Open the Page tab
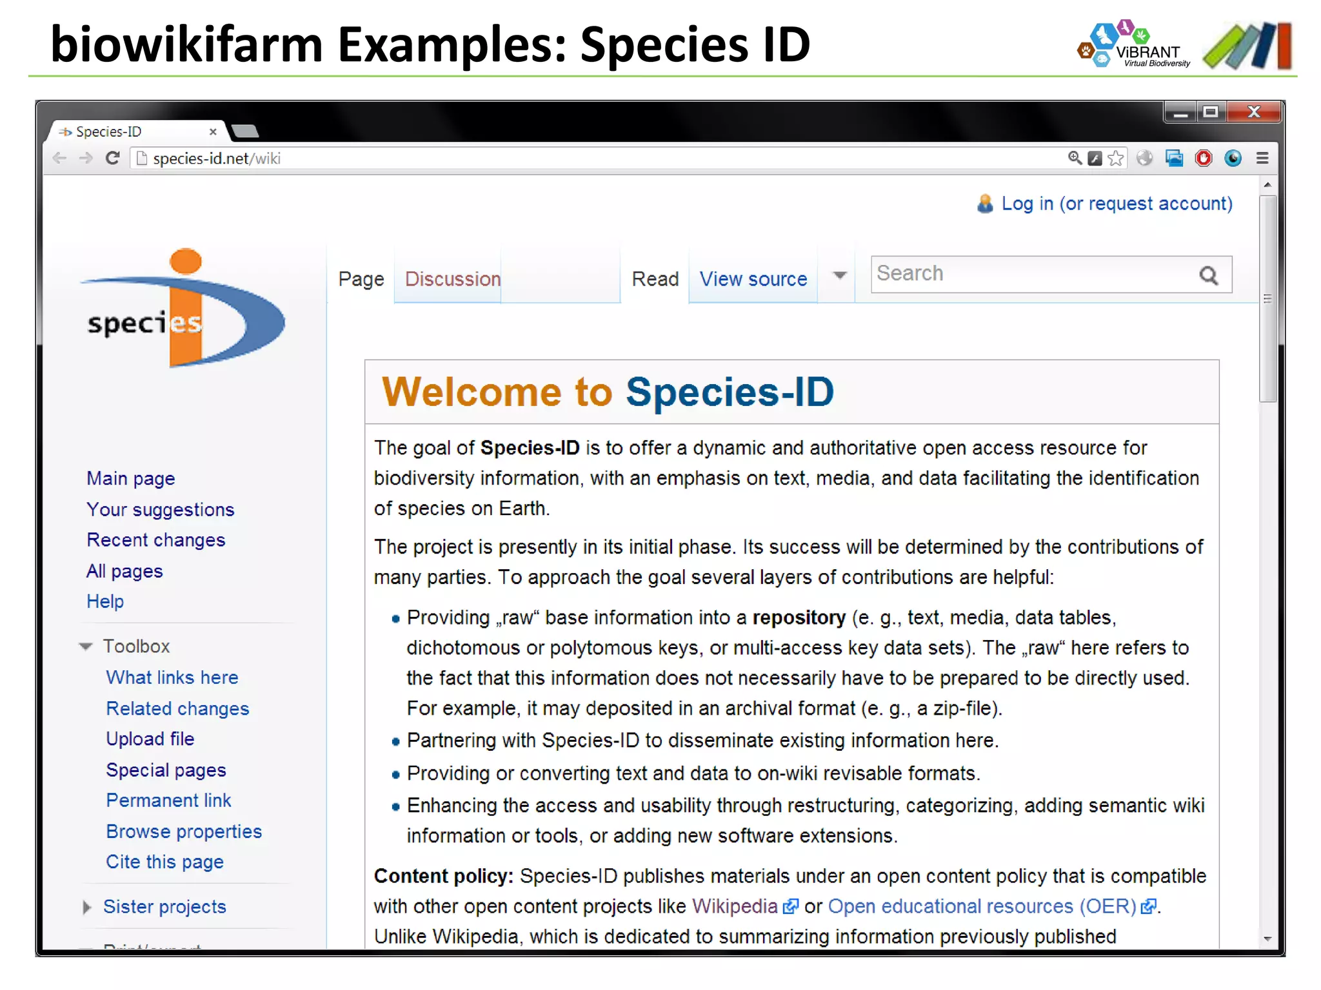This screenshot has height=990, width=1321. point(361,278)
